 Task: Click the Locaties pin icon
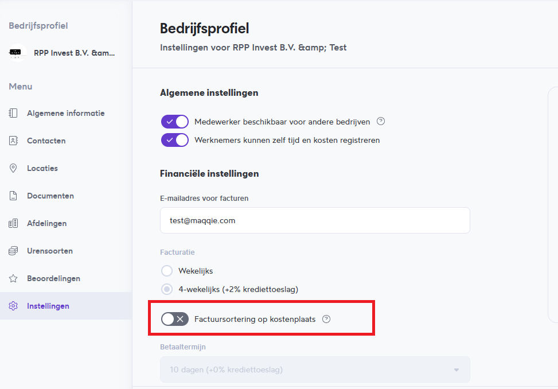(13, 168)
